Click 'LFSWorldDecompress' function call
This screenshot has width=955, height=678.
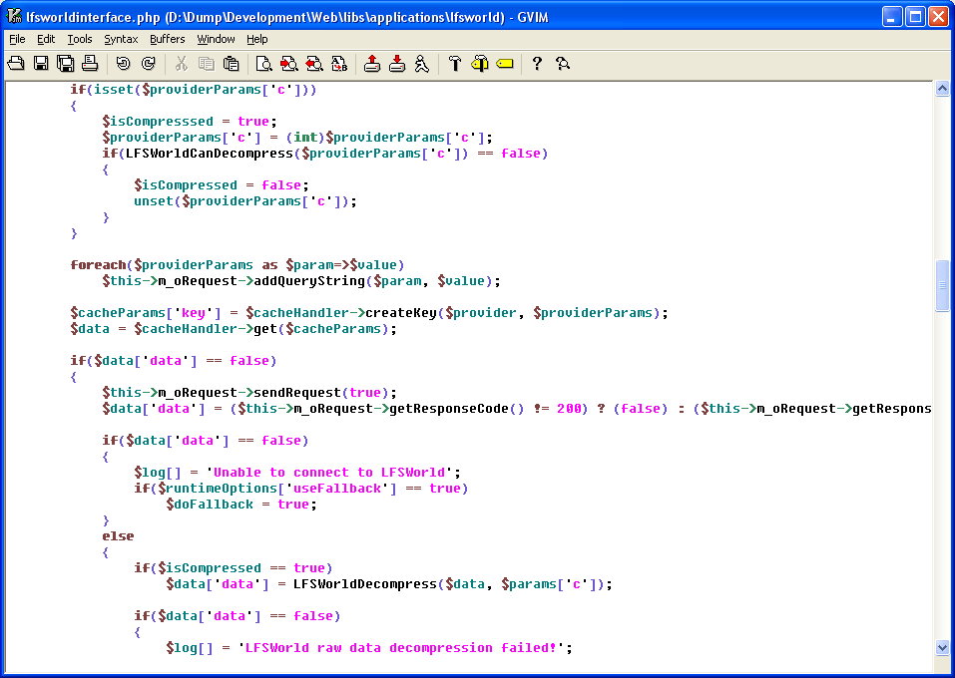pyautogui.click(x=365, y=583)
